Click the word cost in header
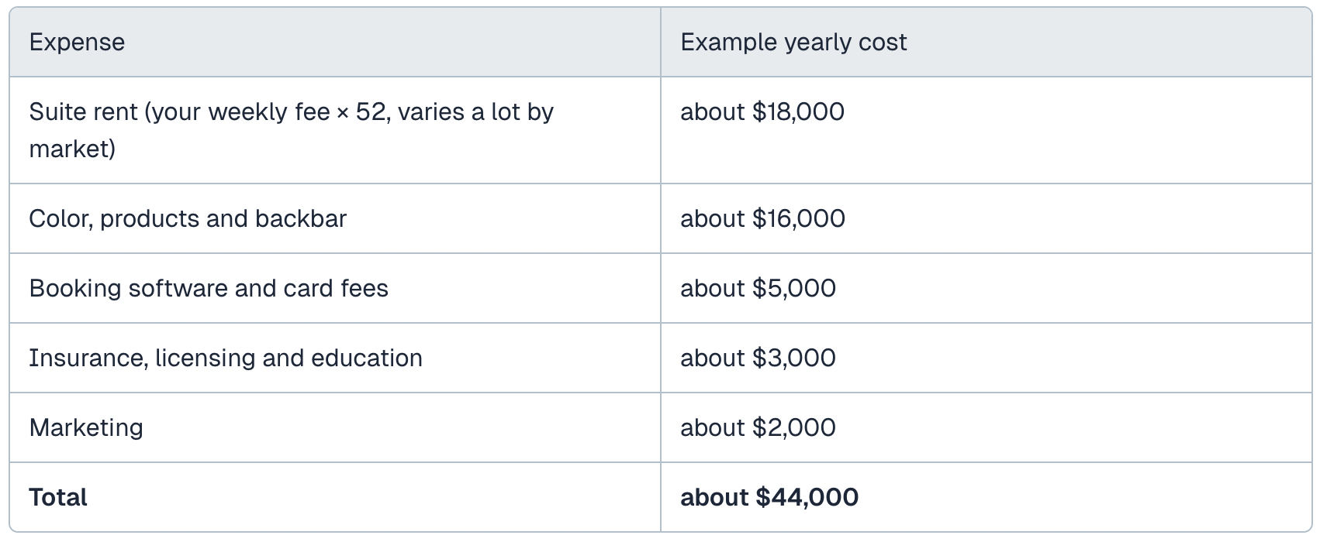This screenshot has height=542, width=1320. point(883,42)
